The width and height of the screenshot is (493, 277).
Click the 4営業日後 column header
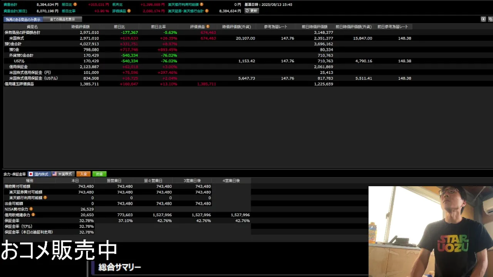tap(231, 180)
